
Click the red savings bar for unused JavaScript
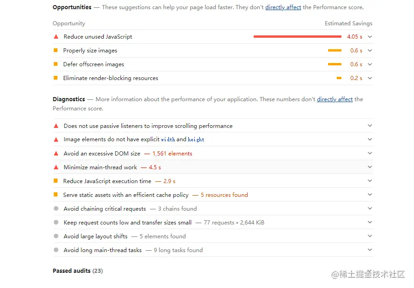click(x=297, y=36)
